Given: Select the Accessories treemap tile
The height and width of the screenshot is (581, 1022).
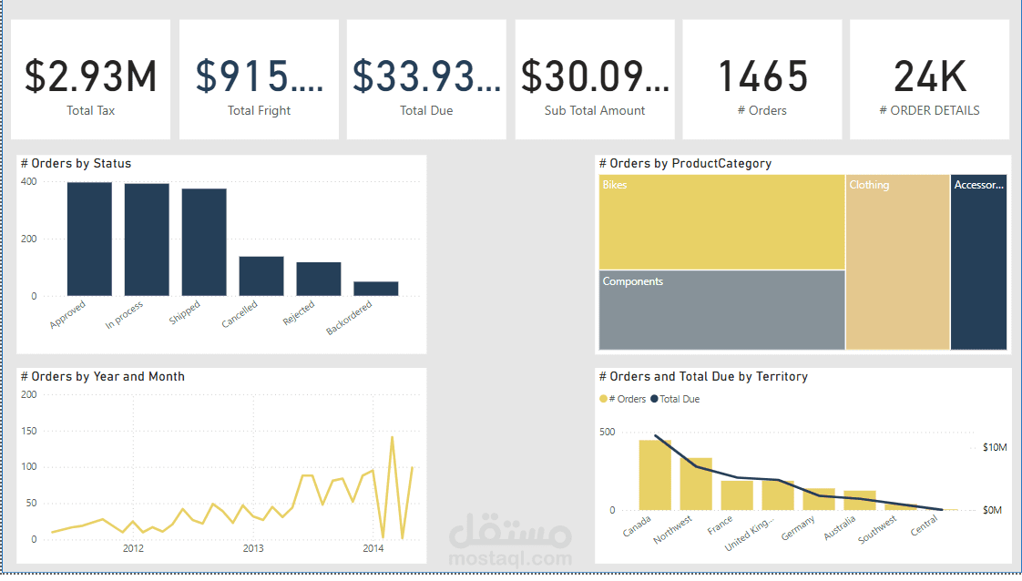Looking at the screenshot, I should click(978, 262).
